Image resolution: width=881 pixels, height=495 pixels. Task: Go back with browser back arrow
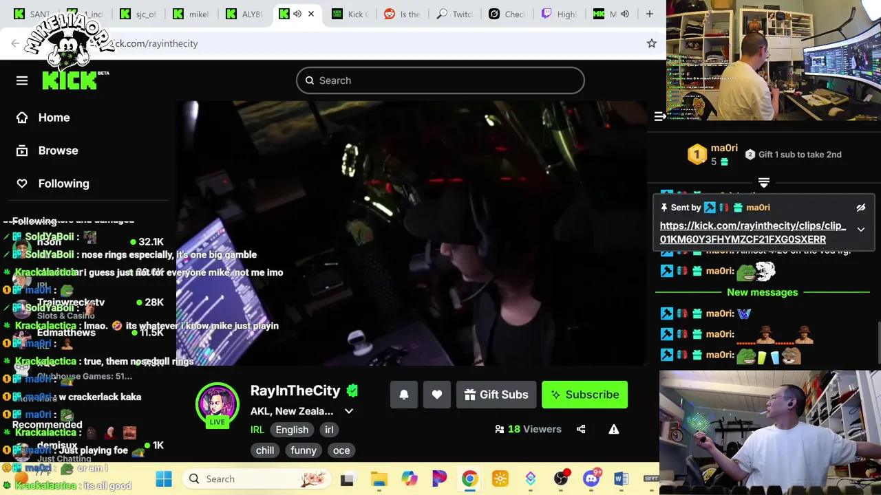tap(15, 43)
